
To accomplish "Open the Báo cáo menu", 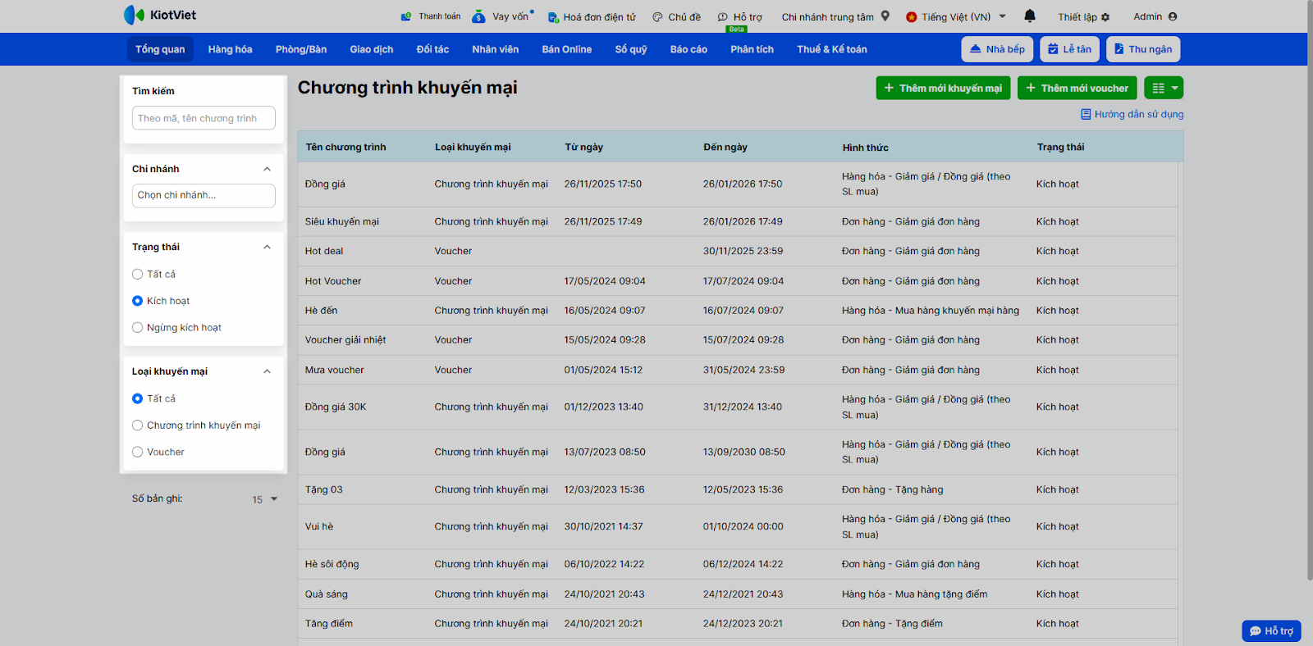I will (688, 49).
